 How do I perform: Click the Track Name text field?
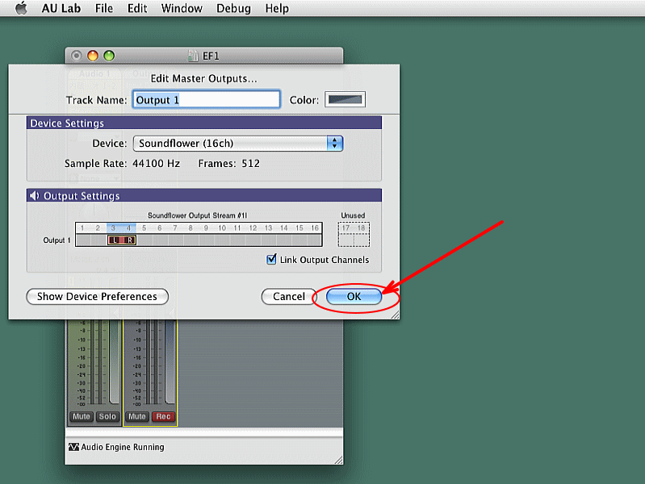(x=206, y=100)
